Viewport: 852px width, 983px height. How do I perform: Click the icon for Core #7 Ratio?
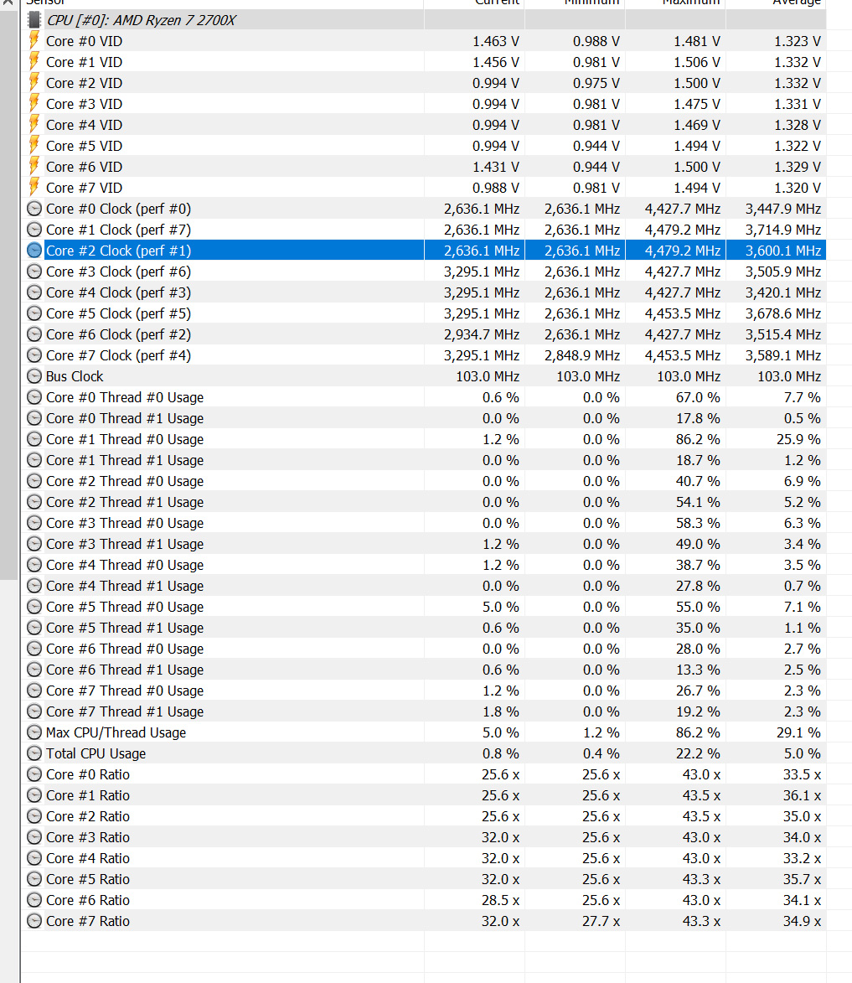pos(34,921)
